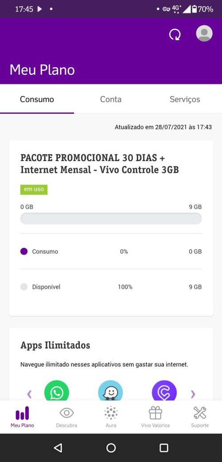The image size is (222, 462).
Task: Open Descubra eye icon in bottom bar
Action: pyautogui.click(x=67, y=413)
